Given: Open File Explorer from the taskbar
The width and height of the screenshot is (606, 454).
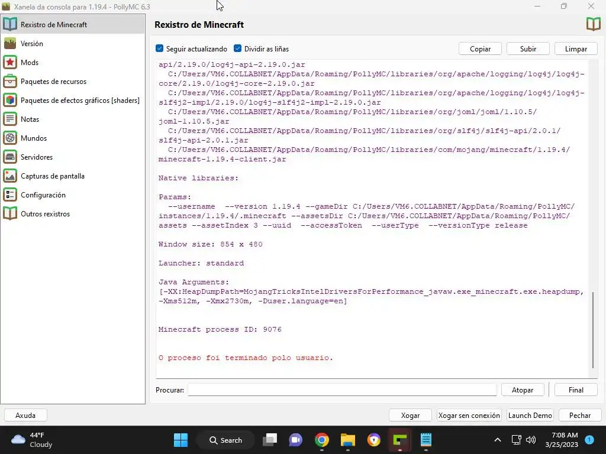Looking at the screenshot, I should [348, 440].
